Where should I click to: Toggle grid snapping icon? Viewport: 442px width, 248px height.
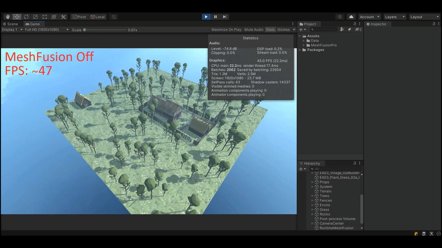point(114,17)
